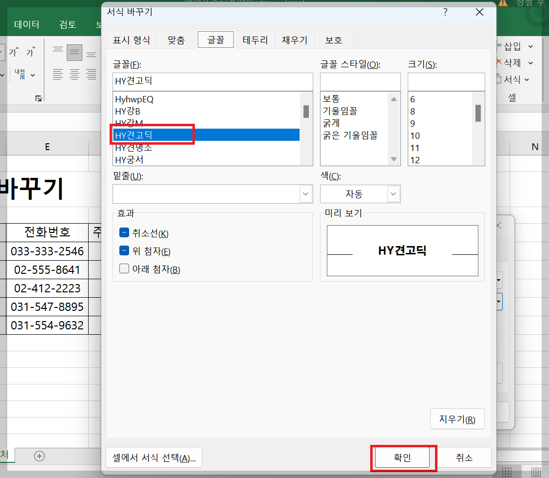Click the decrease font size icon
Screen dimensions: 549x478
coord(30,52)
